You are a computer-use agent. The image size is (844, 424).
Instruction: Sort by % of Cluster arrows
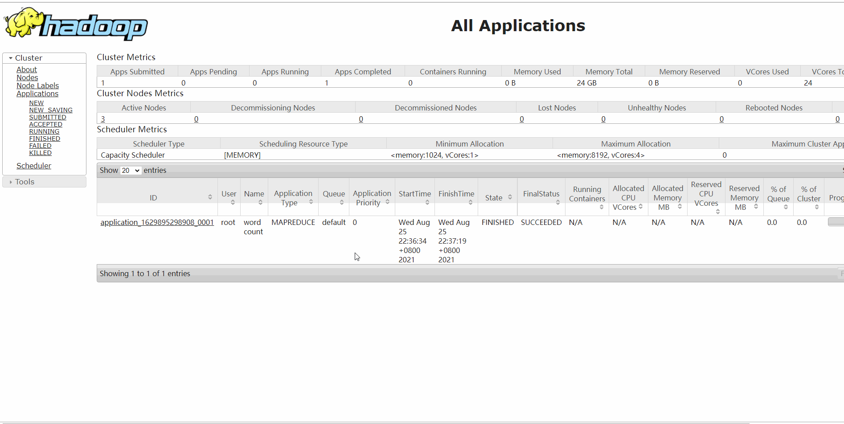tap(817, 207)
